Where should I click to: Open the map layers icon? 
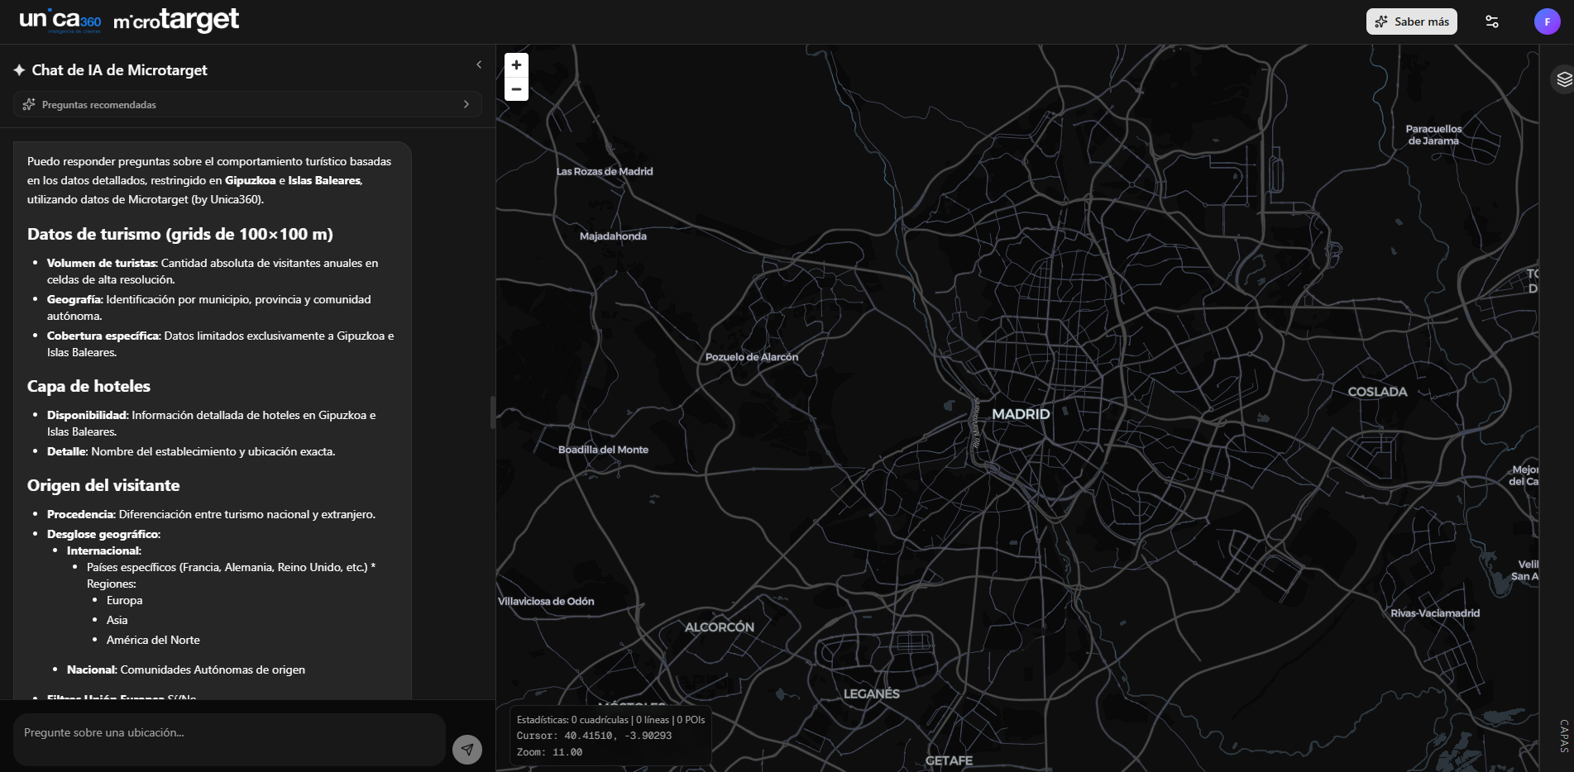point(1563,79)
